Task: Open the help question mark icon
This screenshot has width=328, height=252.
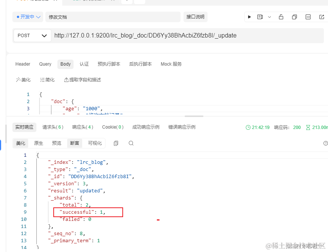Action: tap(325, 142)
